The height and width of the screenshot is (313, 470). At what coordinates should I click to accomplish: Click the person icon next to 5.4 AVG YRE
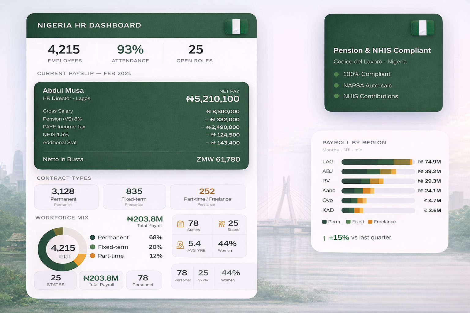180,245
